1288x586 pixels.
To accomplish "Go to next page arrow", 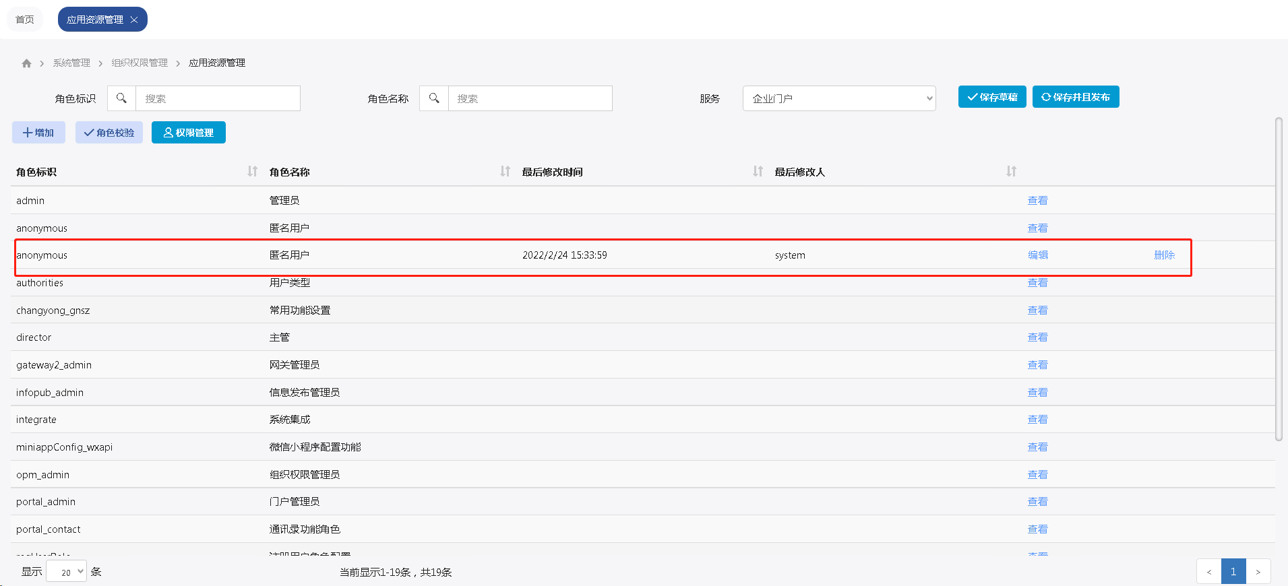I will tap(1258, 572).
